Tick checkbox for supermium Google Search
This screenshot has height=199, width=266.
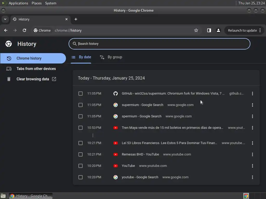coord(81,105)
